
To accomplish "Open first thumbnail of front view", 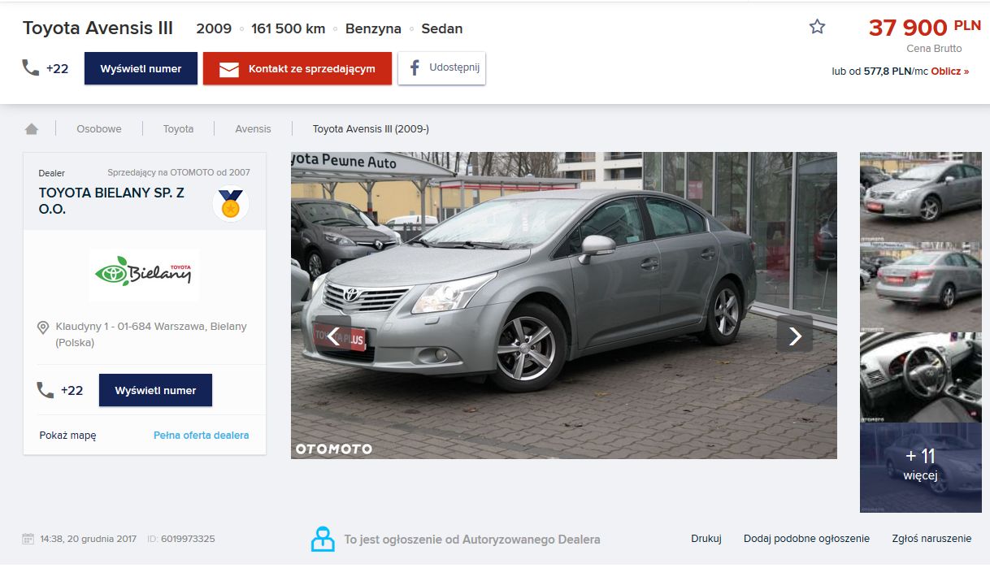I will pyautogui.click(x=921, y=197).
